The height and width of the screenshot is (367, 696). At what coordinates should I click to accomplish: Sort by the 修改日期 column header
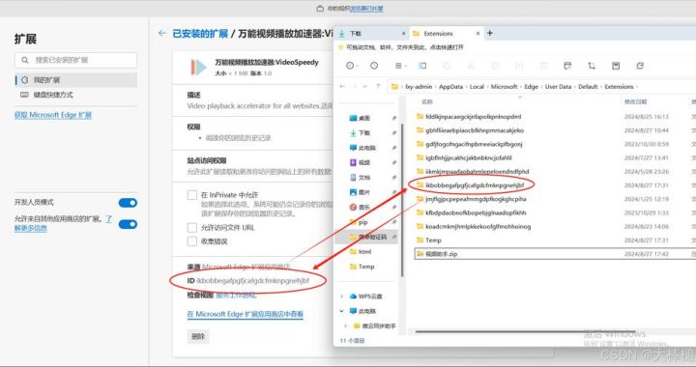coord(636,102)
